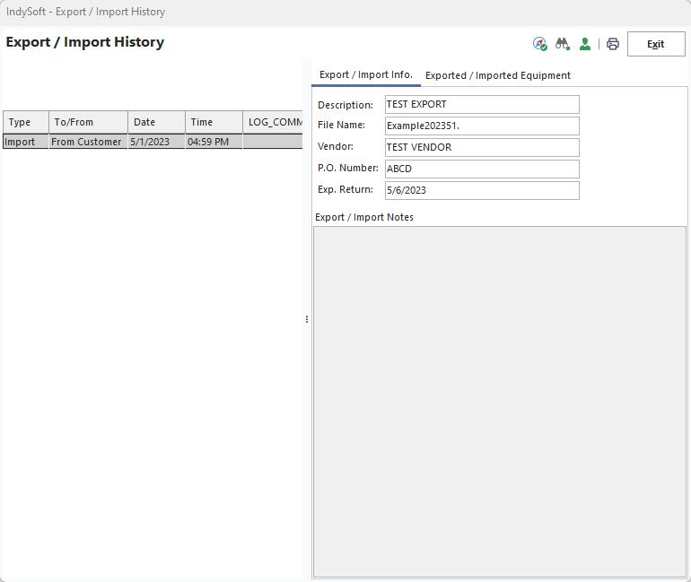Sort by the Time column header
Screen dimensions: 691x582
tap(214, 122)
